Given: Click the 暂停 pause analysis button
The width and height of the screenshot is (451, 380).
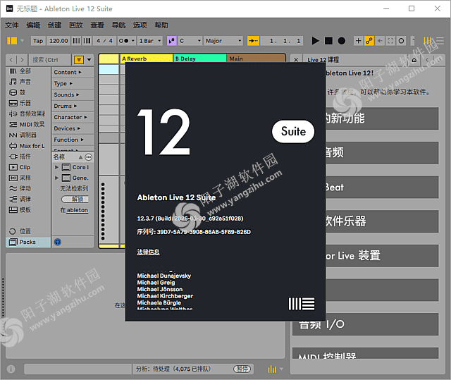Looking at the screenshot, I should 242,369.
